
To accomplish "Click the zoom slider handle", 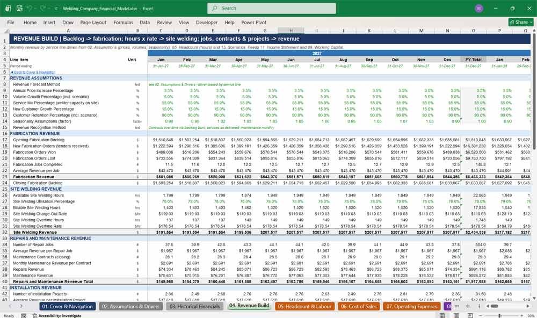I will tap(499, 315).
